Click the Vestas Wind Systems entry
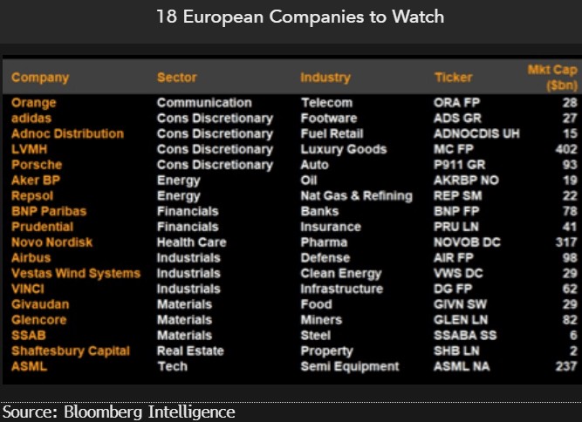 pos(75,273)
